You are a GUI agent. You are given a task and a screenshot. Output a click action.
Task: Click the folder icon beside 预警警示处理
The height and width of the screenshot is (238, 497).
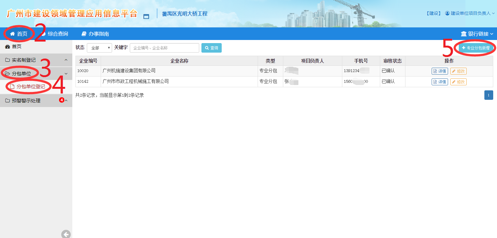pyautogui.click(x=8, y=100)
